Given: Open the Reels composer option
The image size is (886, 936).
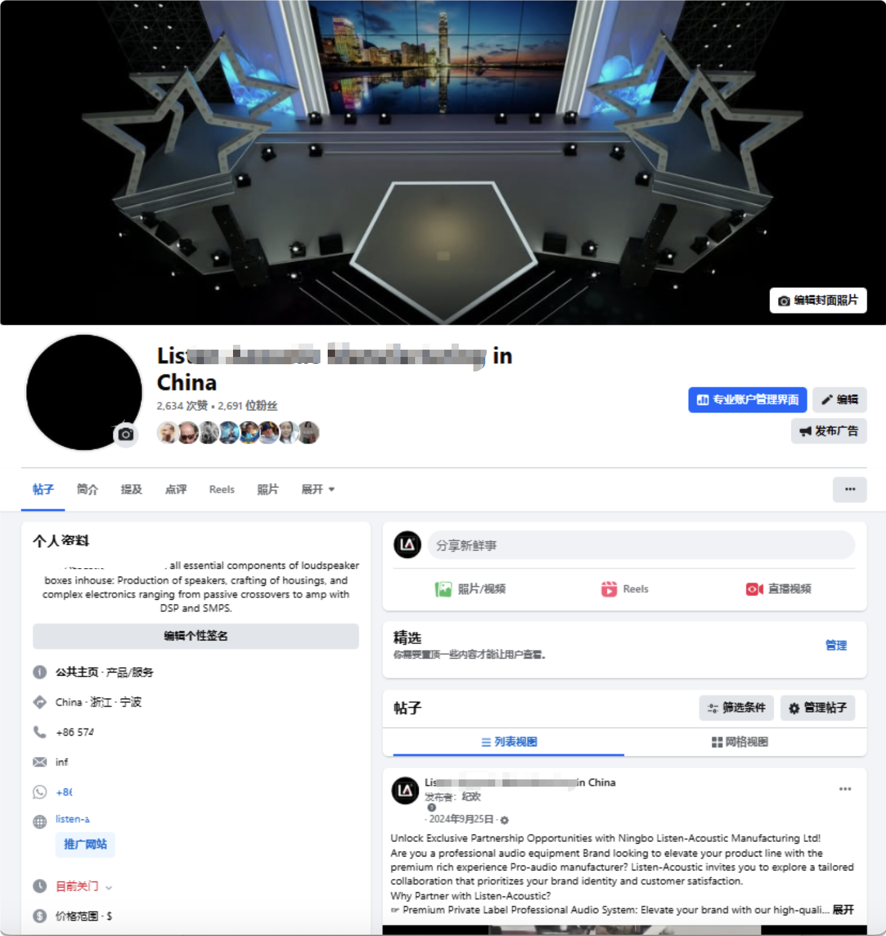Looking at the screenshot, I should pyautogui.click(x=624, y=589).
